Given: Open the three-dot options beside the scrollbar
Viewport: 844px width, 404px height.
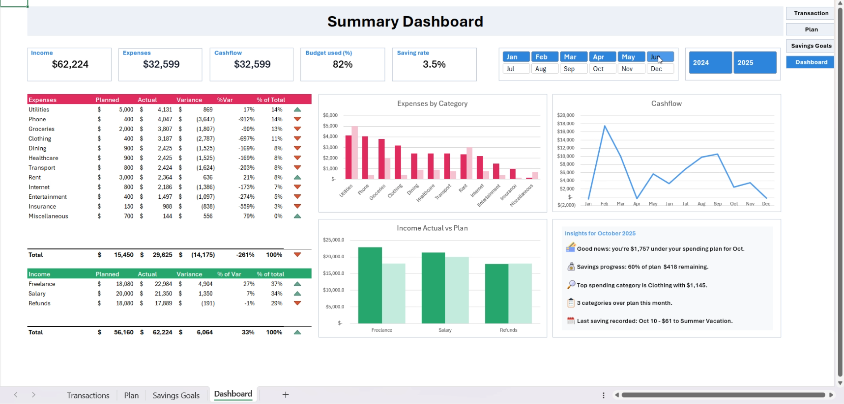Looking at the screenshot, I should [604, 395].
